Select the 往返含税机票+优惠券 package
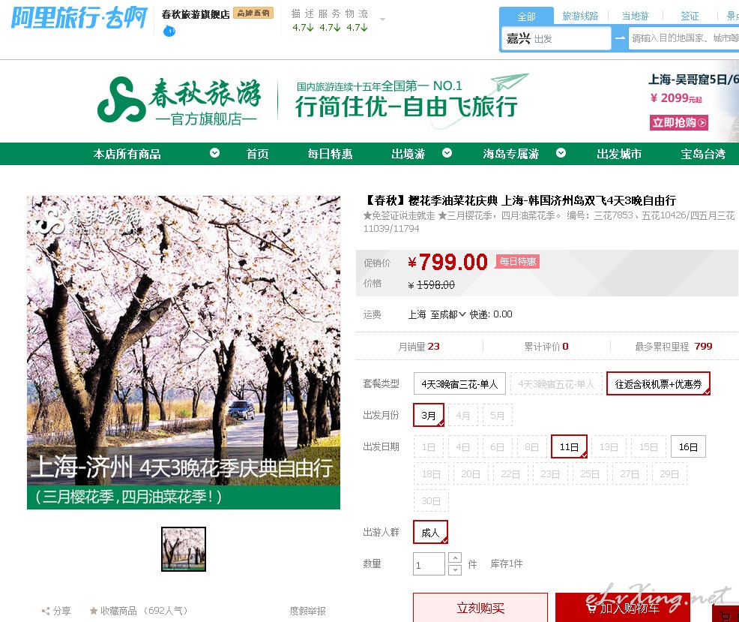This screenshot has width=739, height=622. pos(658,383)
